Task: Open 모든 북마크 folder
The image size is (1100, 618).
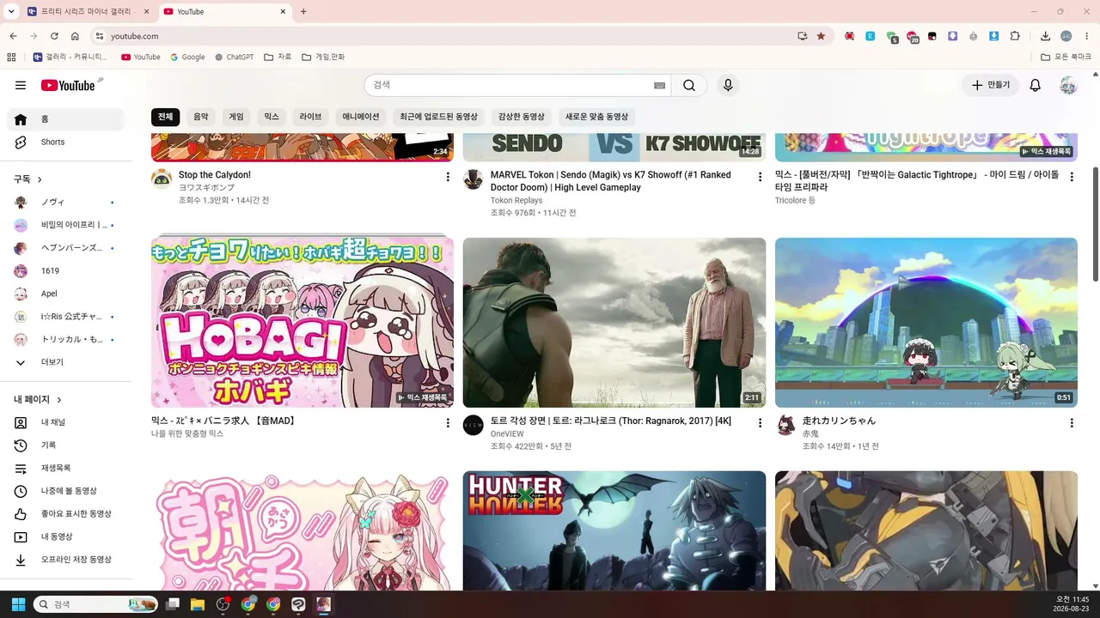Action: 1066,58
